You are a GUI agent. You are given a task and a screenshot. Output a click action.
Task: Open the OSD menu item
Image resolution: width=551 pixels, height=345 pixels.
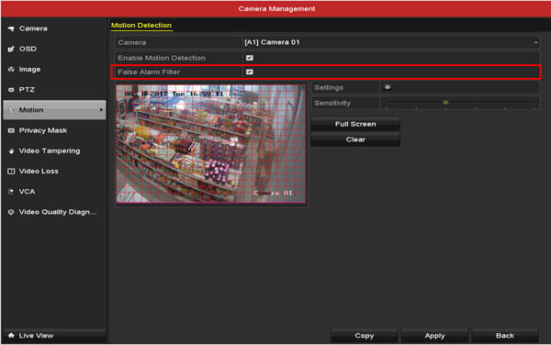[x=54, y=49]
